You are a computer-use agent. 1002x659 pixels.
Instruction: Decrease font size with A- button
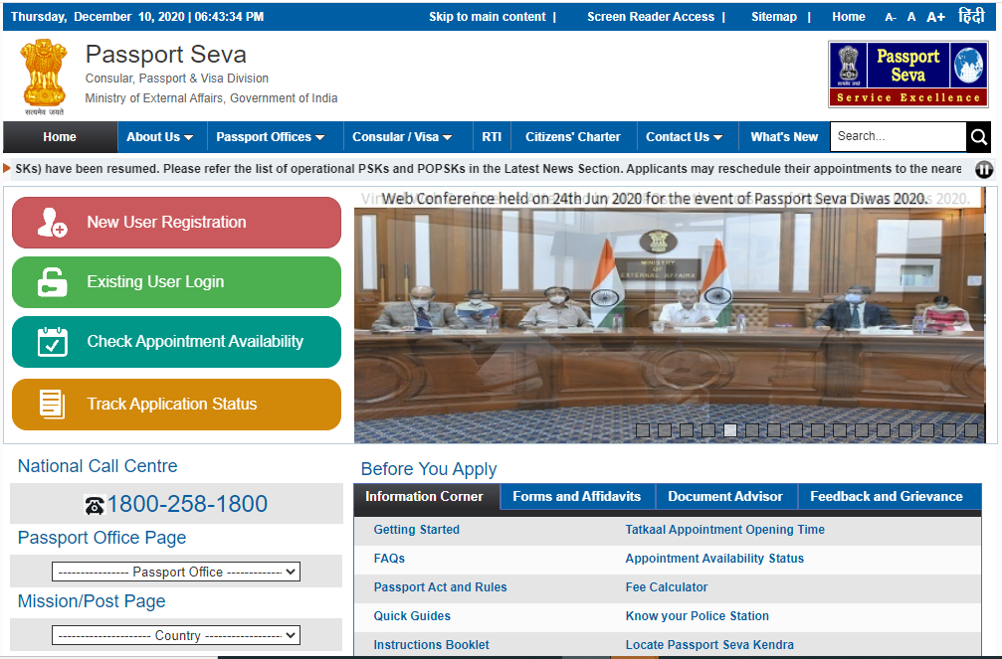[x=891, y=17]
